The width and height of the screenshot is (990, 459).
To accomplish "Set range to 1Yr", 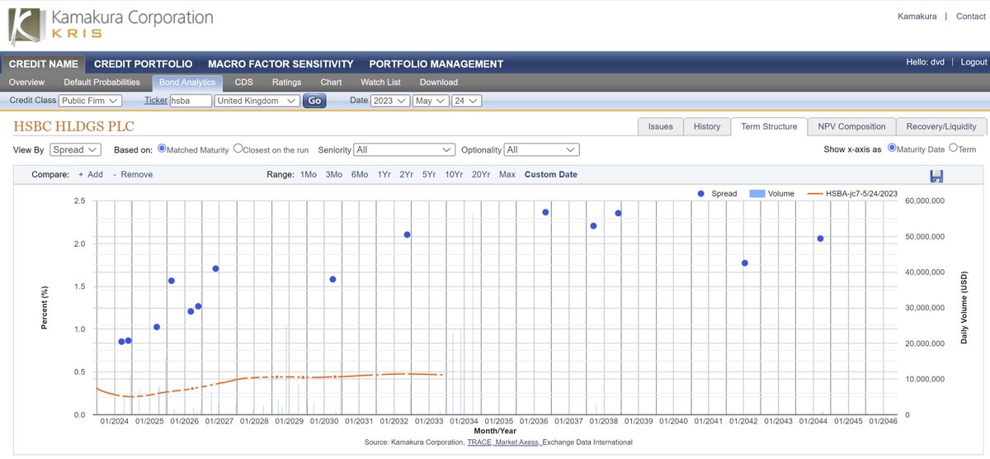I will pyautogui.click(x=384, y=174).
